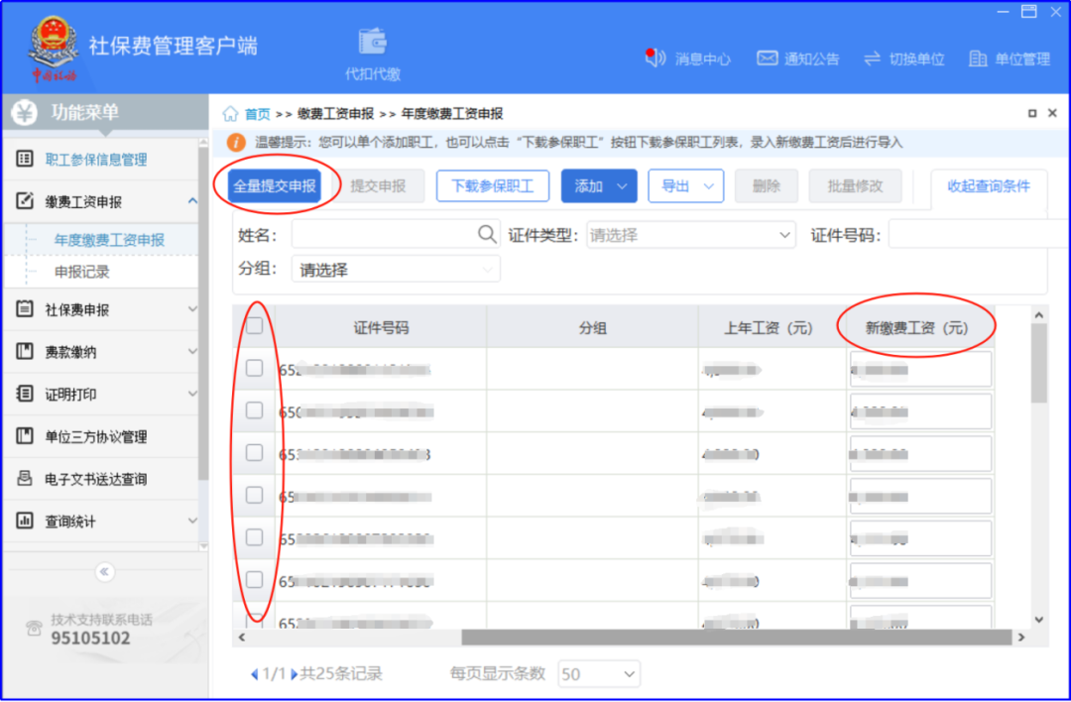Click the 证明打印 list icon
The height and width of the screenshot is (702, 1071).
point(25,394)
